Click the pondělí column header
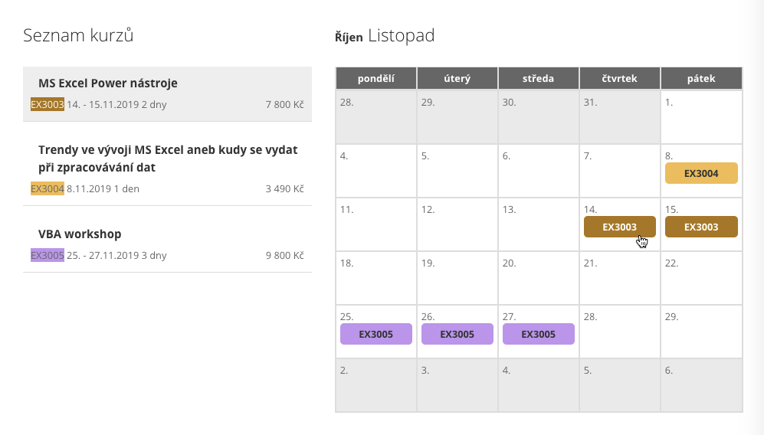This screenshot has height=435, width=764. click(376, 78)
